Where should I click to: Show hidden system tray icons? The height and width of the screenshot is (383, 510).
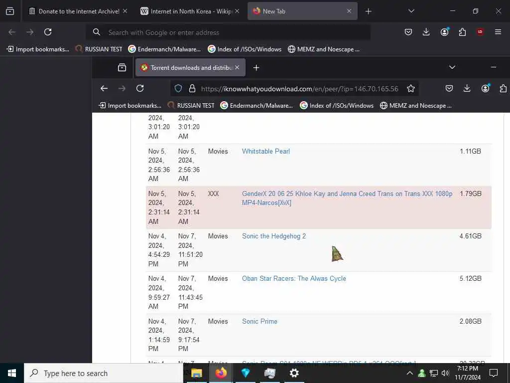410,373
